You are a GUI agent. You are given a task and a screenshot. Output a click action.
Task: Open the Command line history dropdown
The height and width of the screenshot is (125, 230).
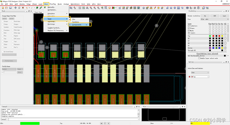coord(138,119)
